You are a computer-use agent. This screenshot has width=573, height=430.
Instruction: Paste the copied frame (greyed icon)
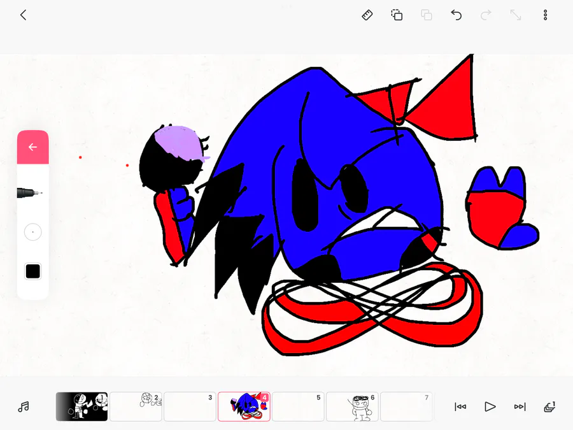[x=427, y=15]
